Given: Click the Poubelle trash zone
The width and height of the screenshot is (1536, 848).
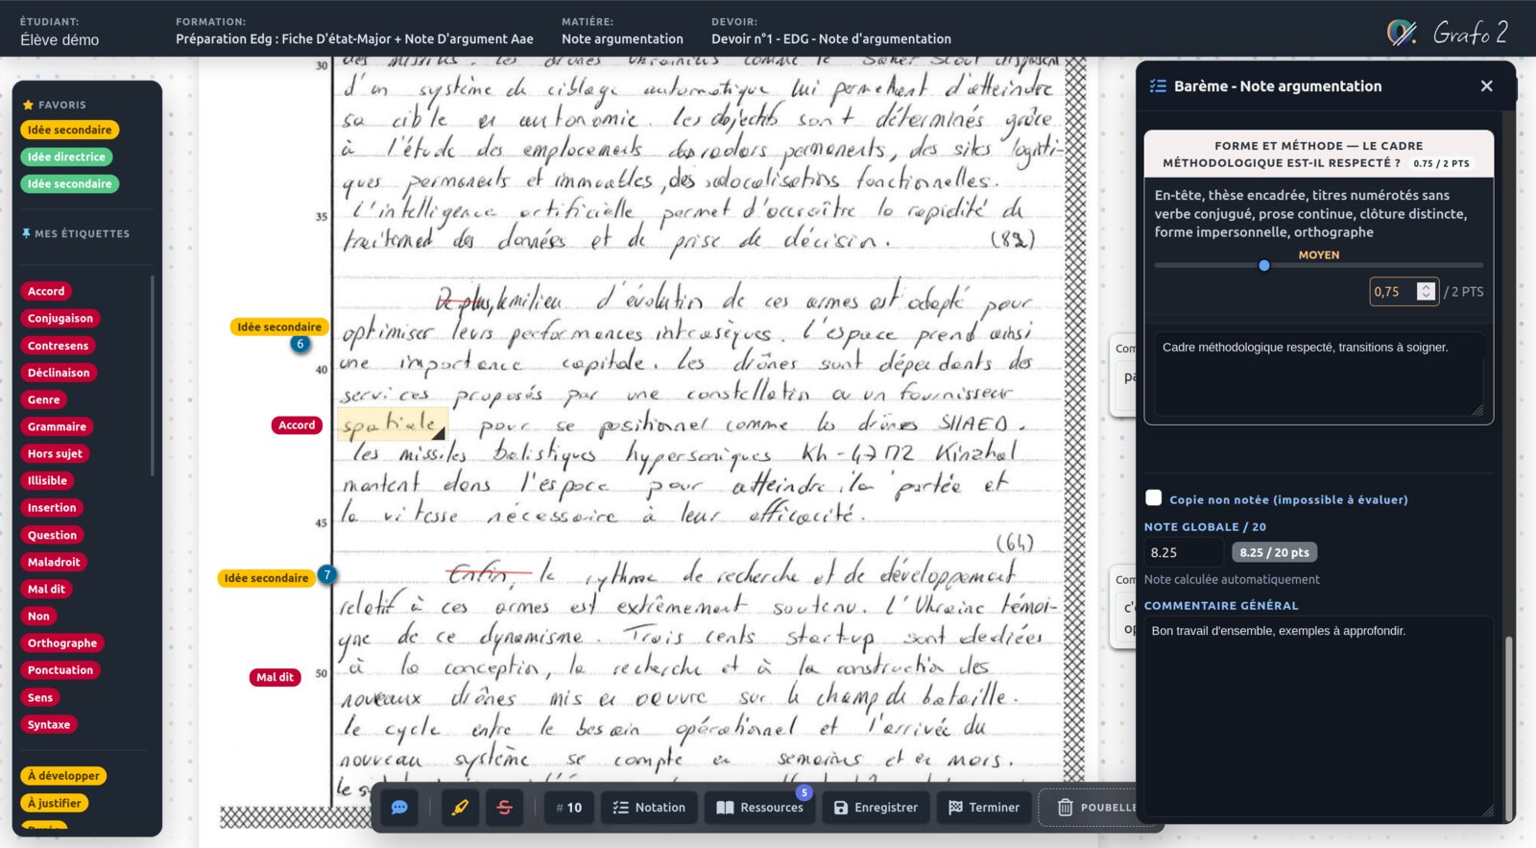Looking at the screenshot, I should pos(1095,808).
